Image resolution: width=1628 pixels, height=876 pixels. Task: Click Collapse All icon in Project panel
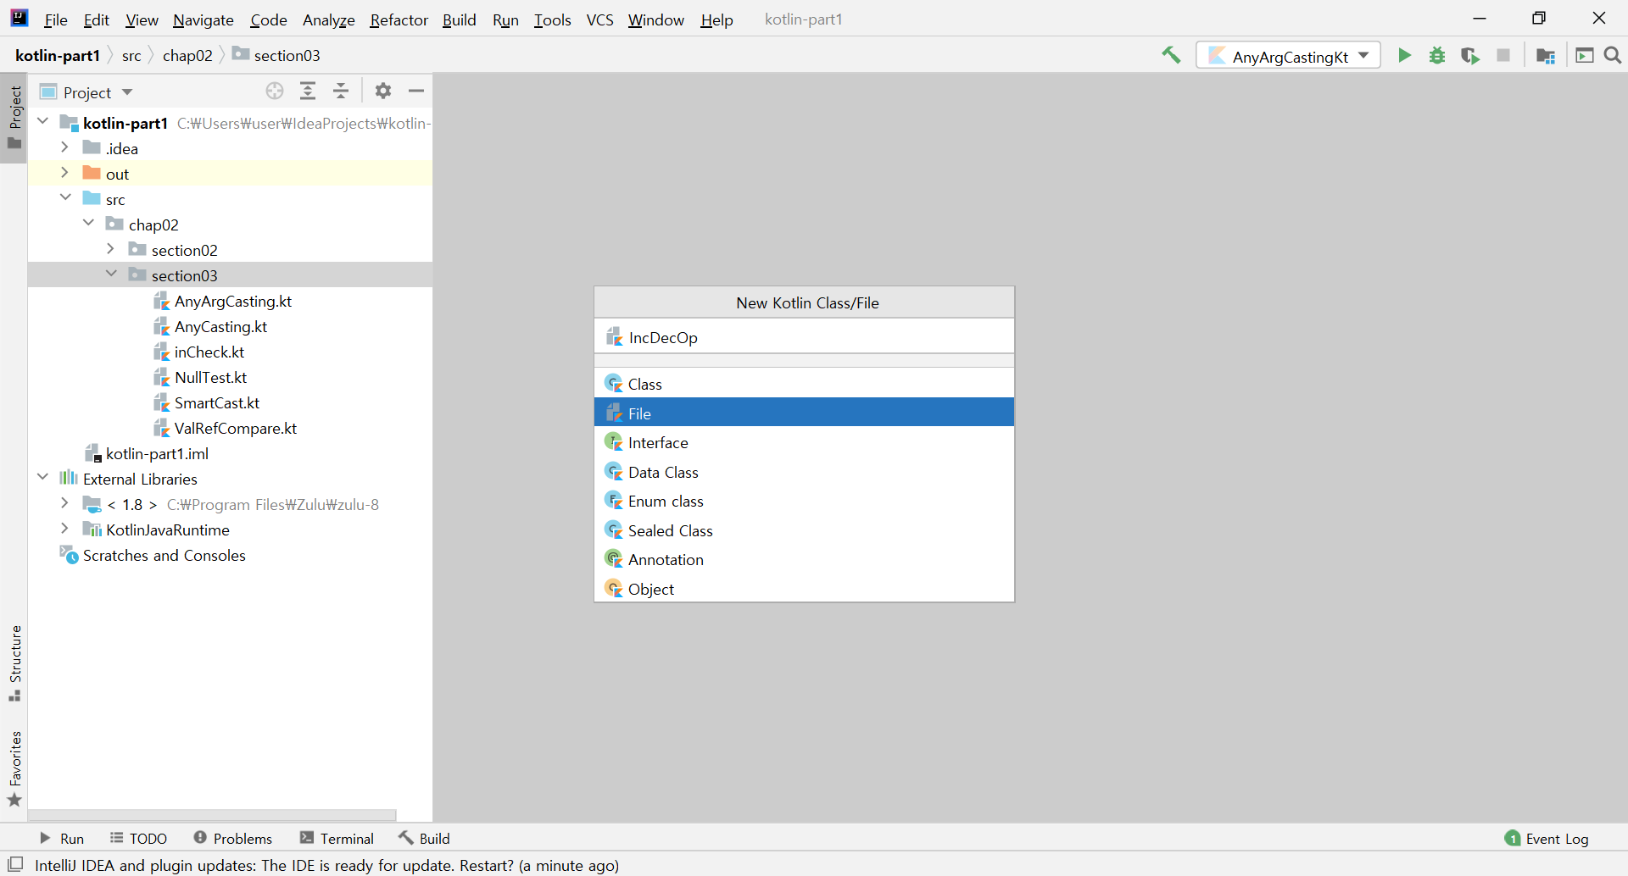(341, 91)
